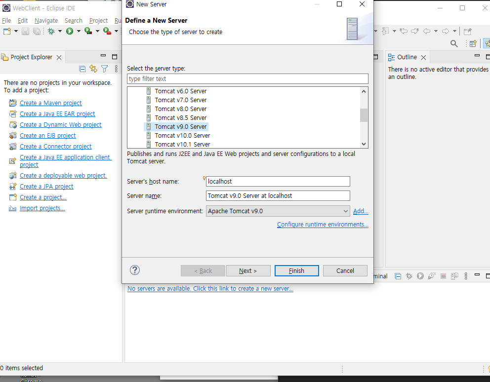Open dropdown next to External Tools icon
Screen dimensions: 490x382
pyautogui.click(x=116, y=31)
